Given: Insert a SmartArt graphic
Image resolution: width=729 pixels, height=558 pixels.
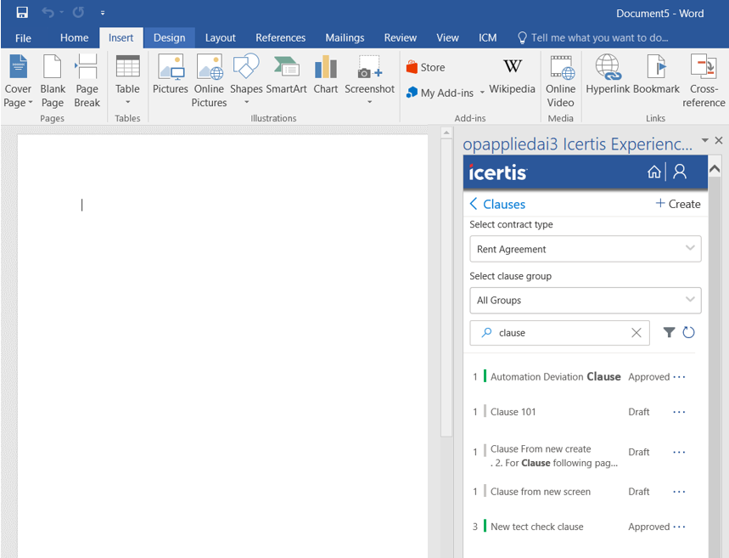Looking at the screenshot, I should (x=286, y=75).
